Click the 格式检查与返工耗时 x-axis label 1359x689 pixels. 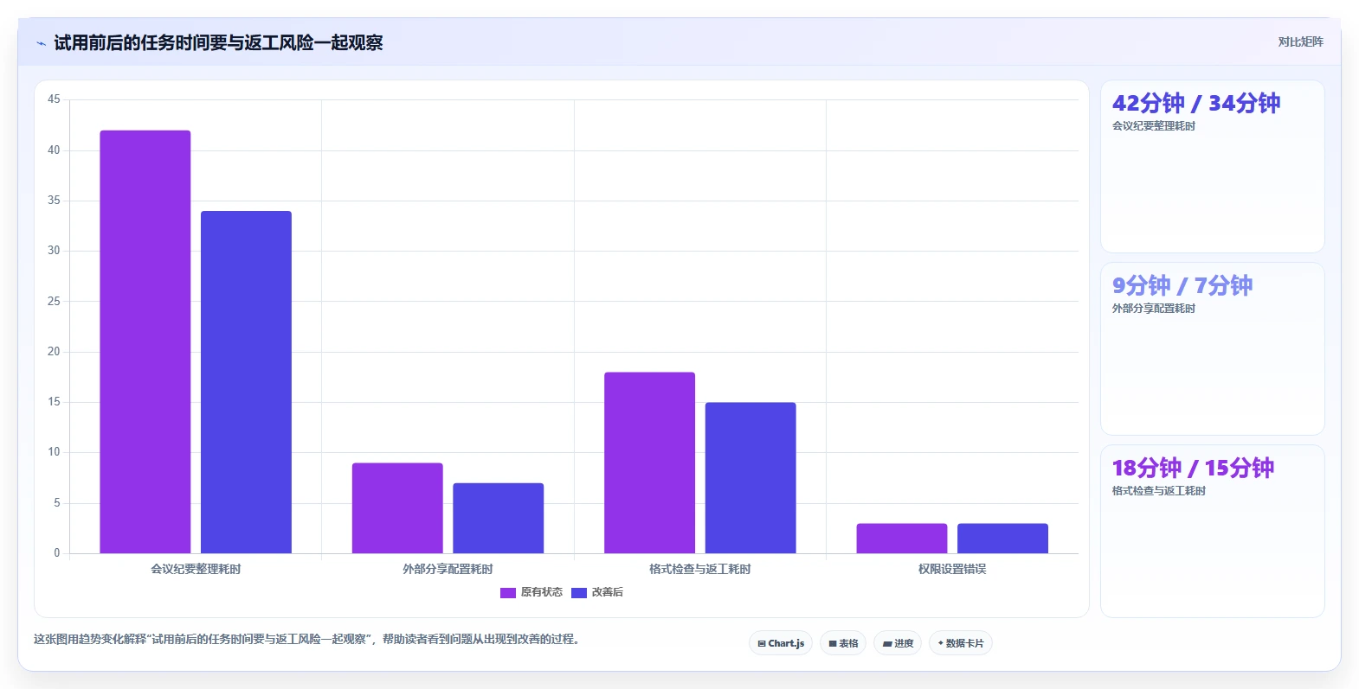[x=700, y=569]
